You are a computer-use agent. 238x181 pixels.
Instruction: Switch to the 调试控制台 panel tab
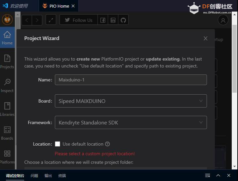pyautogui.click(x=15, y=176)
